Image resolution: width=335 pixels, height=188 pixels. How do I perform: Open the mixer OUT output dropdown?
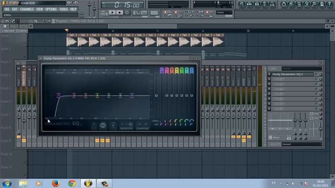301,144
